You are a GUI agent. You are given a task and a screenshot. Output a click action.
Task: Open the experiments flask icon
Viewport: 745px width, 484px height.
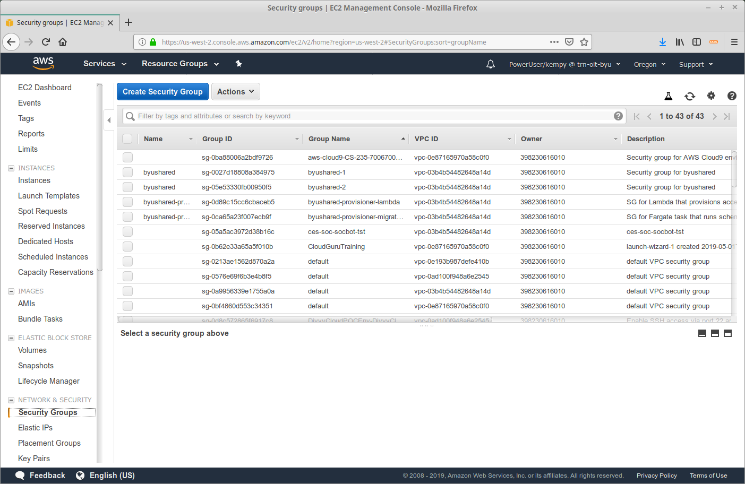click(669, 96)
